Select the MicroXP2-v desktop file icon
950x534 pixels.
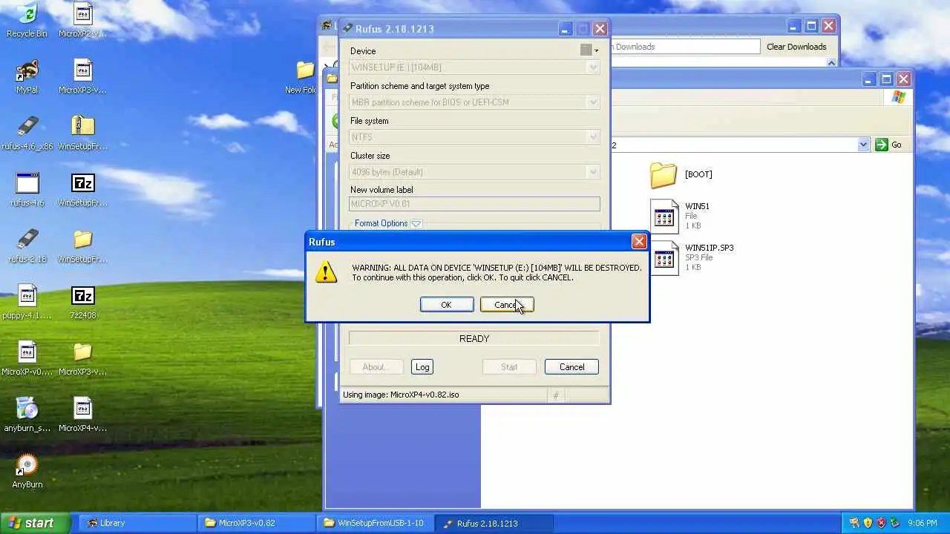tap(82, 13)
